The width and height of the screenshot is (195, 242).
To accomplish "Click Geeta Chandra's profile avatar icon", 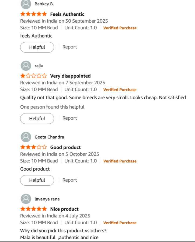I will 26,137.
